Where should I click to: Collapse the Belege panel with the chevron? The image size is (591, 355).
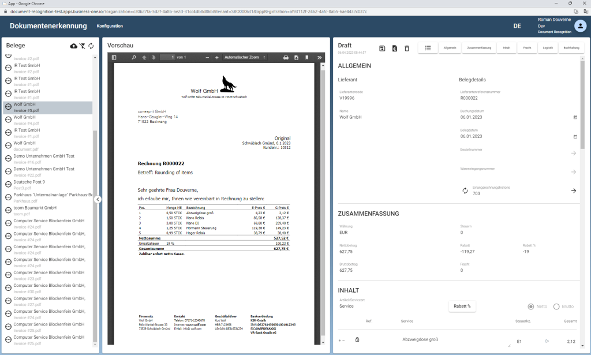point(98,199)
